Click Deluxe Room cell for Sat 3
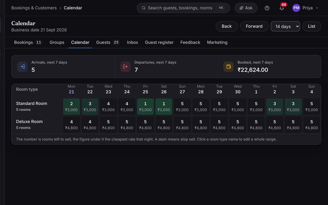Image resolution: width=328 pixels, height=205 pixels. click(x=293, y=125)
